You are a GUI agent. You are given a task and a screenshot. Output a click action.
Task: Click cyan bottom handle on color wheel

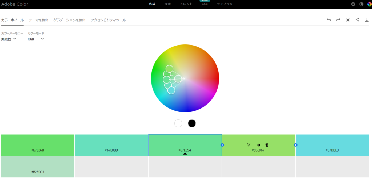click(x=171, y=90)
